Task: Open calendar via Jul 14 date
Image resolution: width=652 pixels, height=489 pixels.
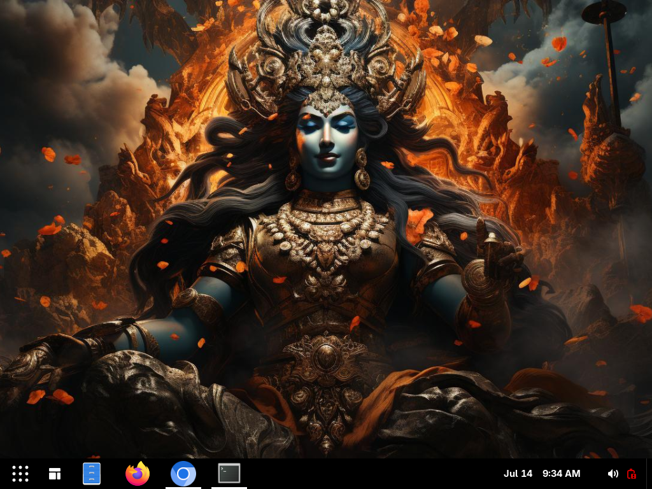Action: 518,474
